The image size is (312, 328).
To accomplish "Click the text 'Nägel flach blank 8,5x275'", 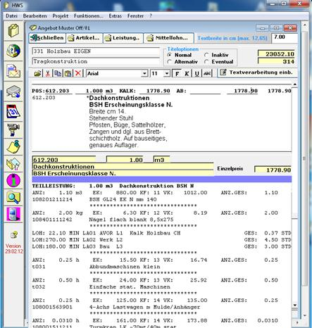I will (x=131, y=220).
